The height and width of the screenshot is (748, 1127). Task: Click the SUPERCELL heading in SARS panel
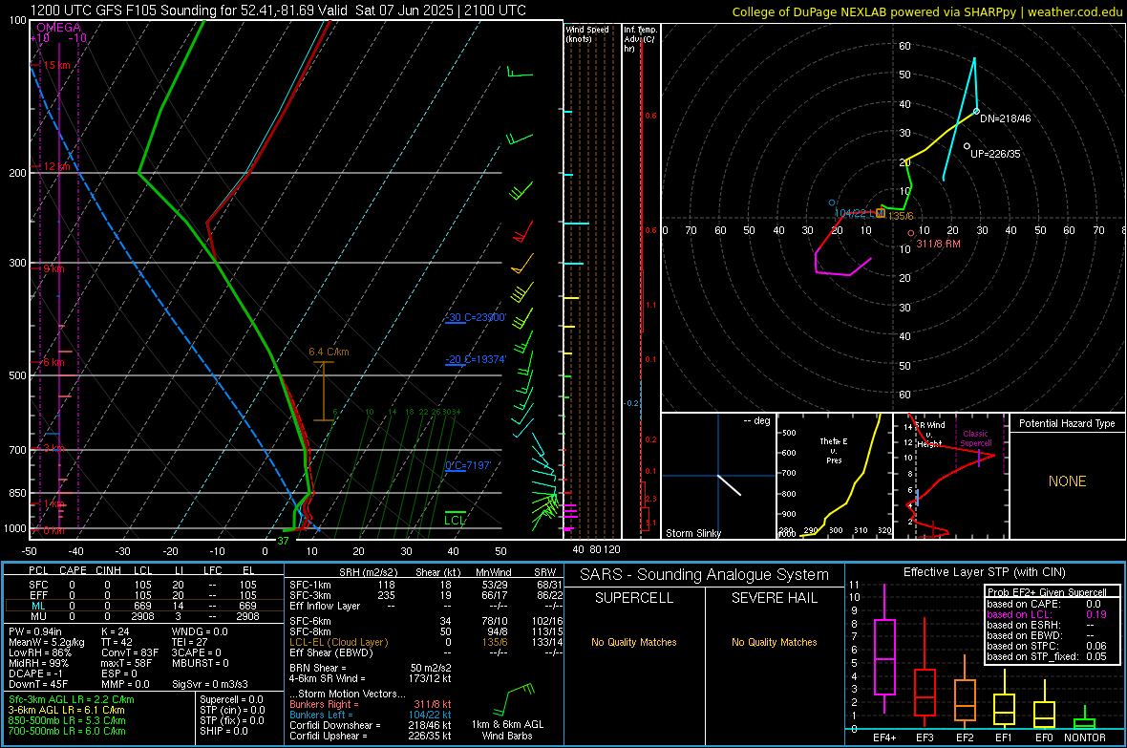tap(634, 598)
